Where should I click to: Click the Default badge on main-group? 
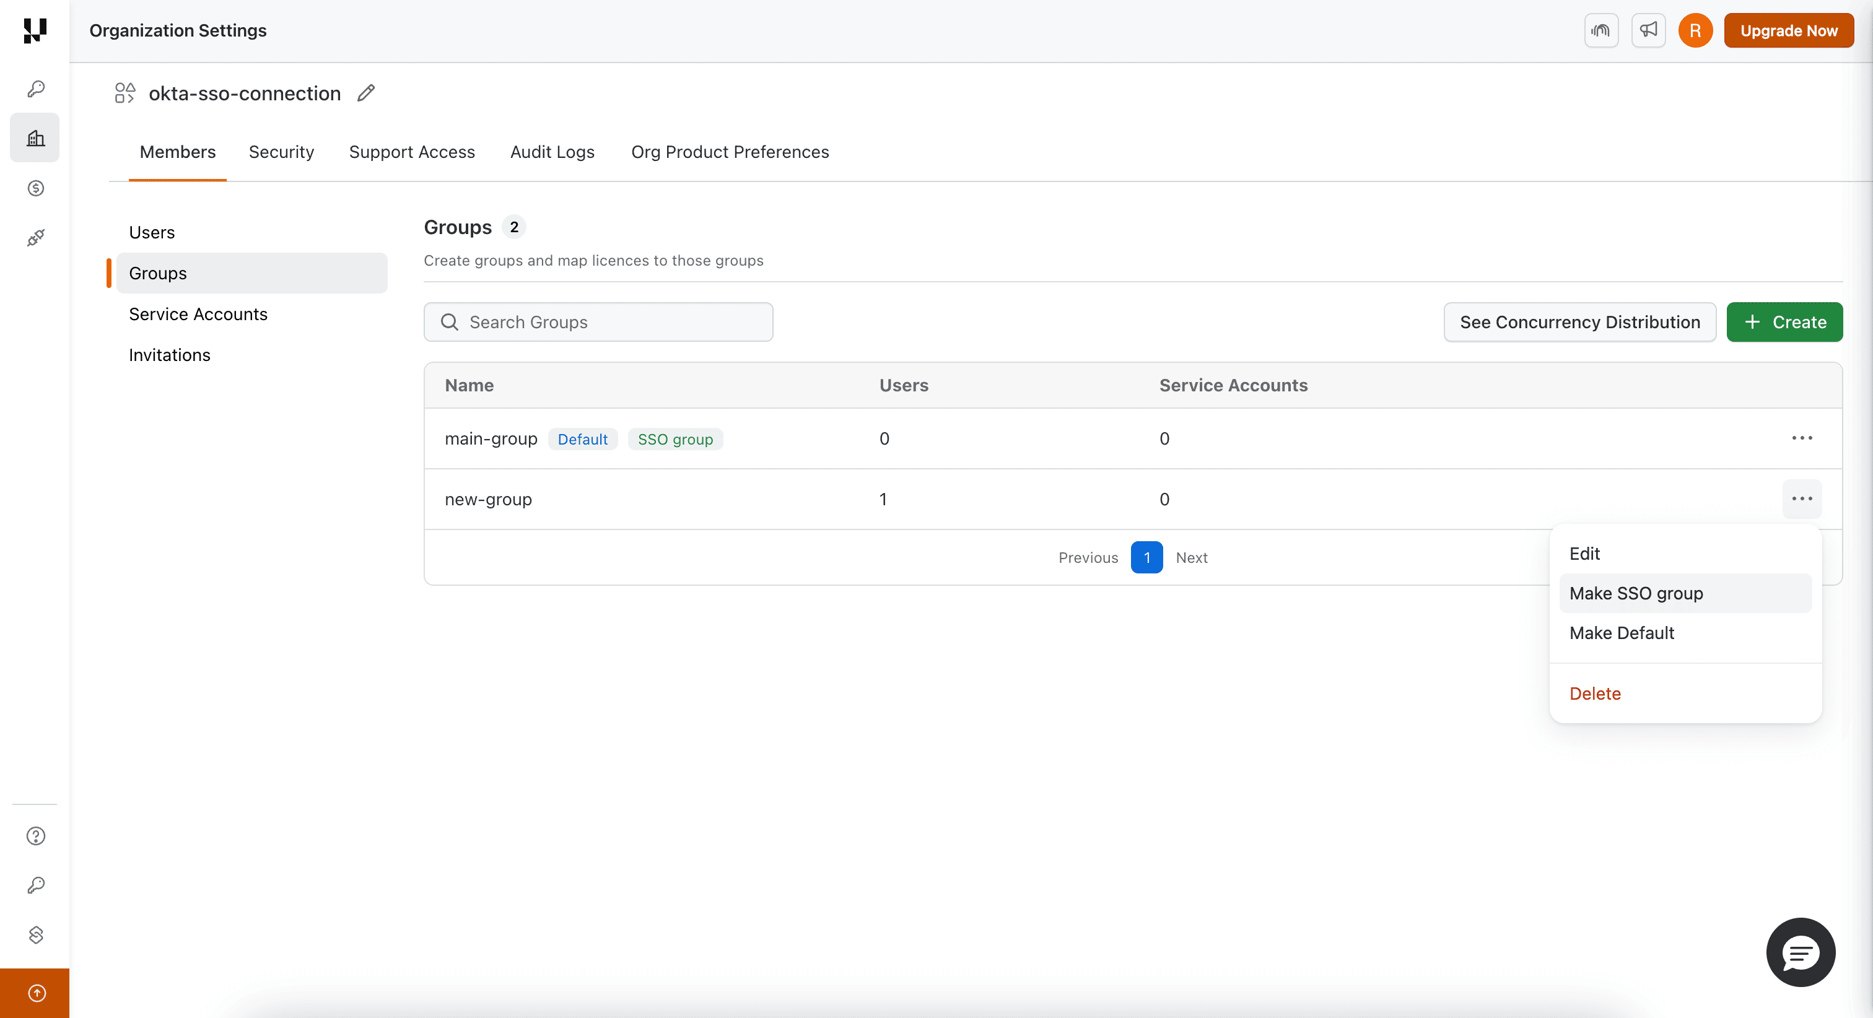coord(582,439)
